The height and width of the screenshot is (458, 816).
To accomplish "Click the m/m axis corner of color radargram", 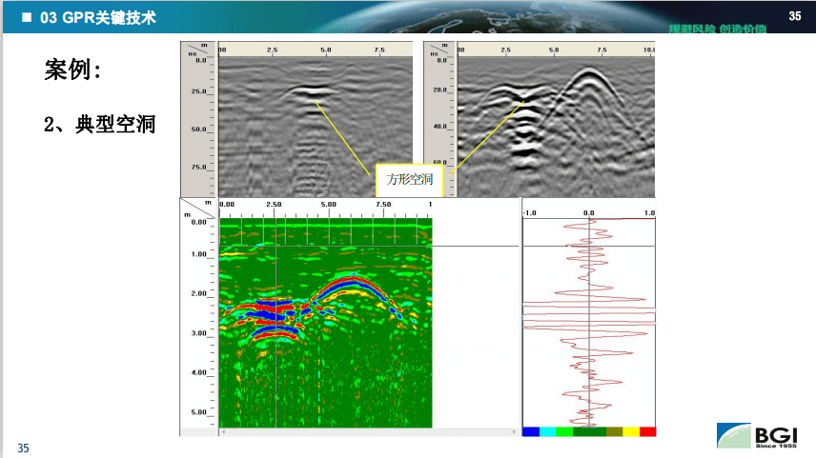I will click(x=197, y=209).
